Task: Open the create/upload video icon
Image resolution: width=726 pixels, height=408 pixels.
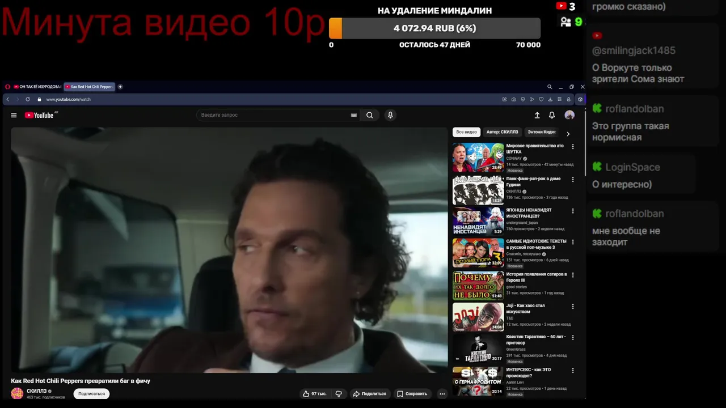Action: point(537,115)
